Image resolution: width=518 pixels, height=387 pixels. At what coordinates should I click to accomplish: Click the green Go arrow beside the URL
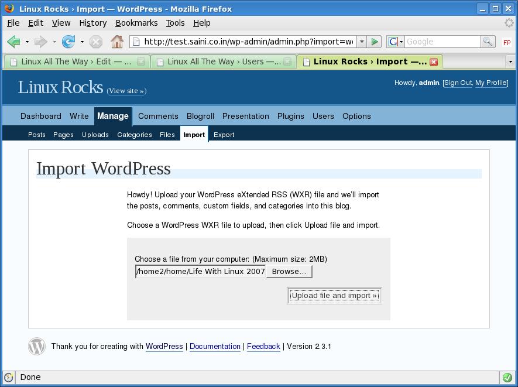374,42
